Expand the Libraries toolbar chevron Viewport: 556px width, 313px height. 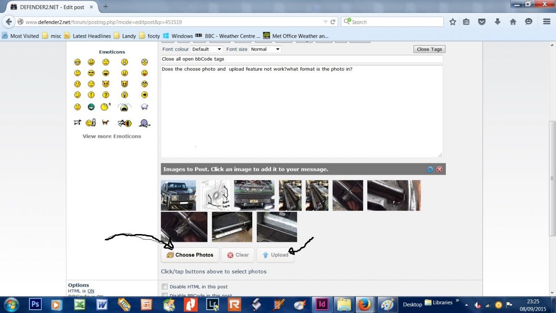(x=457, y=300)
